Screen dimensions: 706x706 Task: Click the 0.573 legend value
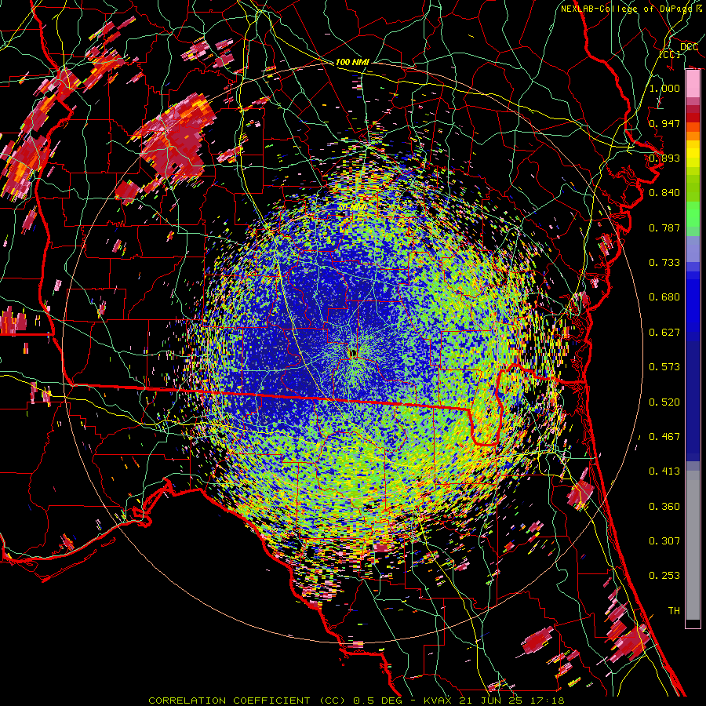[x=664, y=367]
